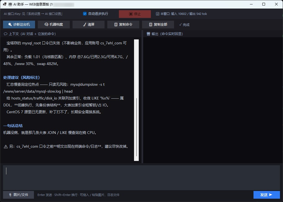
Task: Click the 机器没病 summary sentence
Action: (x=50, y=133)
